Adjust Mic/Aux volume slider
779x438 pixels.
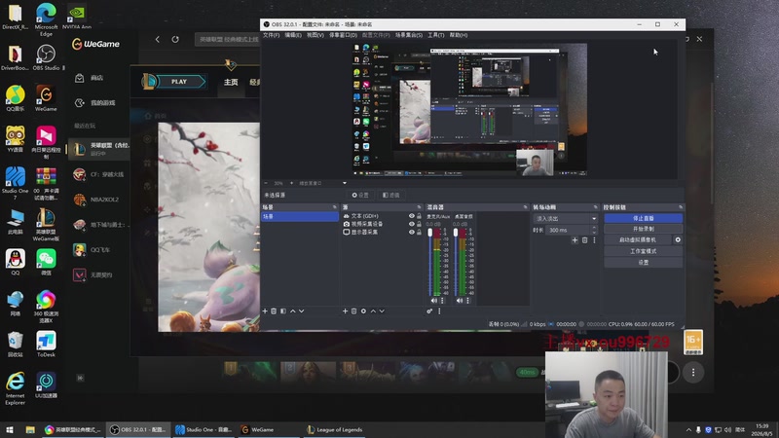[430, 262]
